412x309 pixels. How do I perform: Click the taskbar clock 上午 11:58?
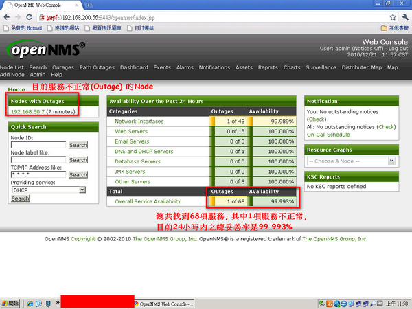click(398, 304)
